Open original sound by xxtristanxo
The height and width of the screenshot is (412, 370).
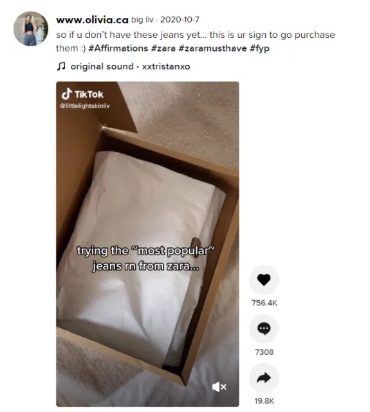pyautogui.click(x=130, y=66)
